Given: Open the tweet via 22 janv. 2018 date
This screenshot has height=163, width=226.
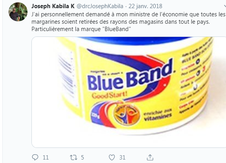Looking at the screenshot, I should coord(145,6).
